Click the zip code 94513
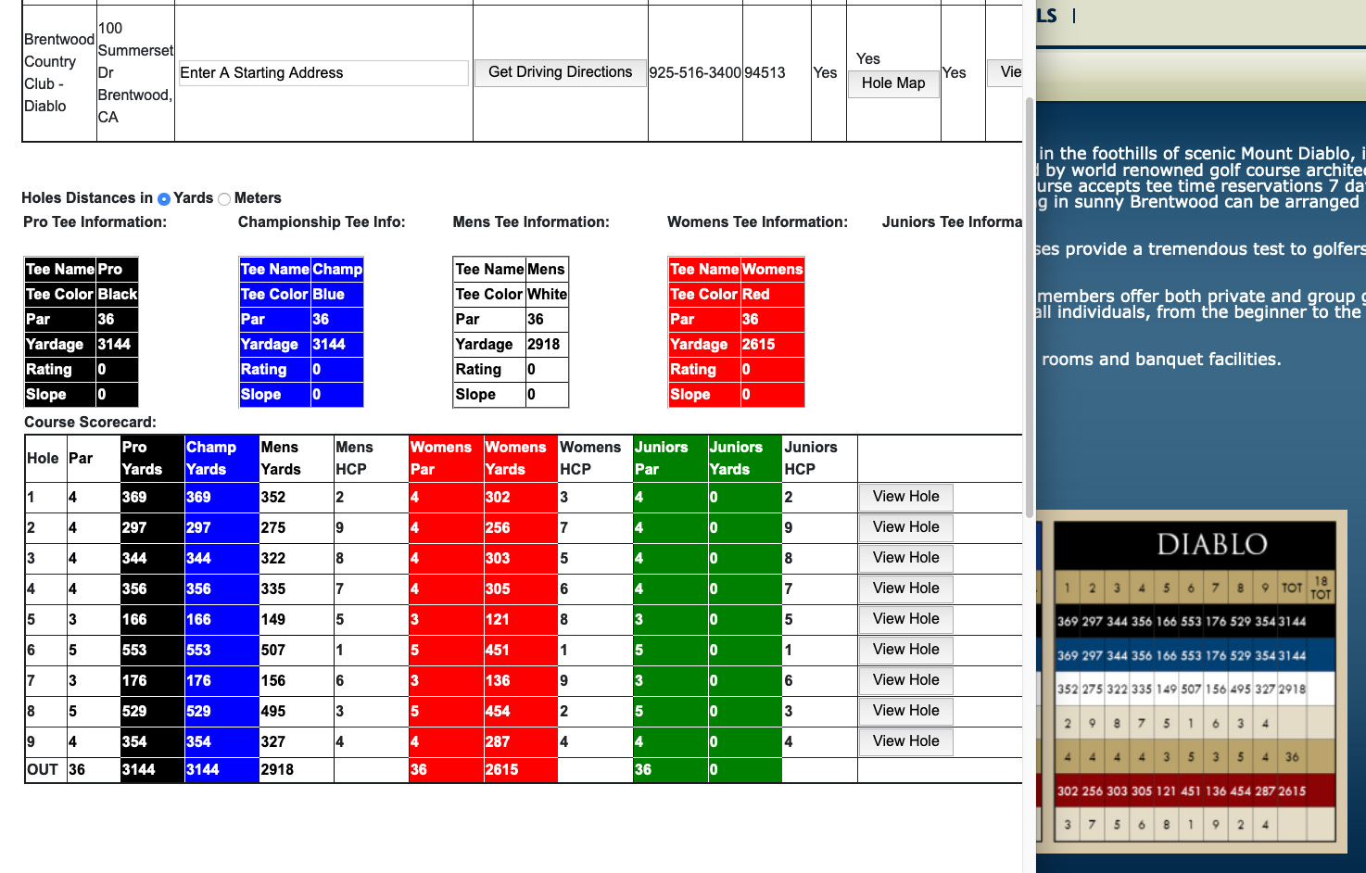 pyautogui.click(x=765, y=73)
